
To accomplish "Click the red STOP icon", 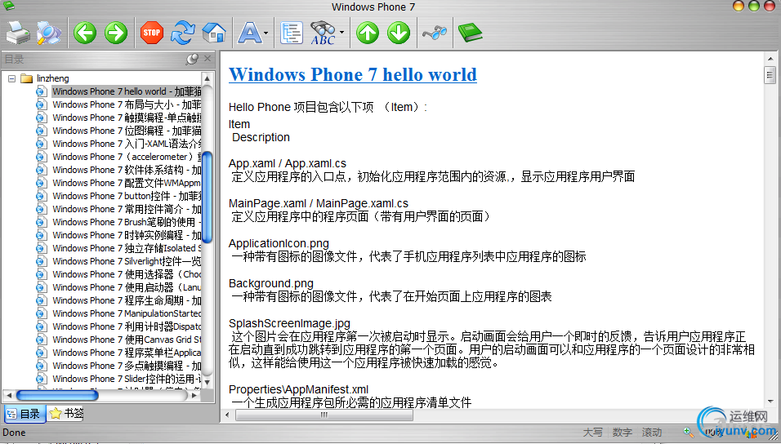I will click(x=151, y=33).
